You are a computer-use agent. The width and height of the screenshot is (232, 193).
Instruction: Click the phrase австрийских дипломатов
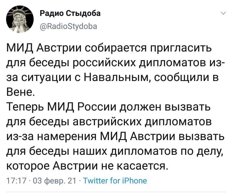pyautogui.click(x=142, y=122)
